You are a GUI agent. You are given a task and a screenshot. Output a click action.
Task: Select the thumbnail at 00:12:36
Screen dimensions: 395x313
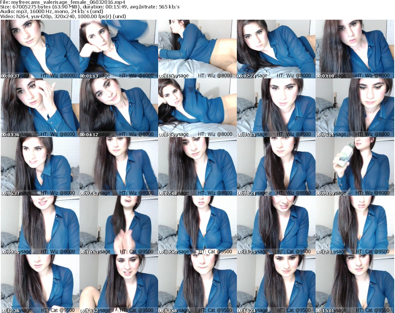[x=40, y=284]
